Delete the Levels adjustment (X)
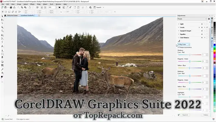Viewport: 216px width, 122px height. [x=199, y=27]
